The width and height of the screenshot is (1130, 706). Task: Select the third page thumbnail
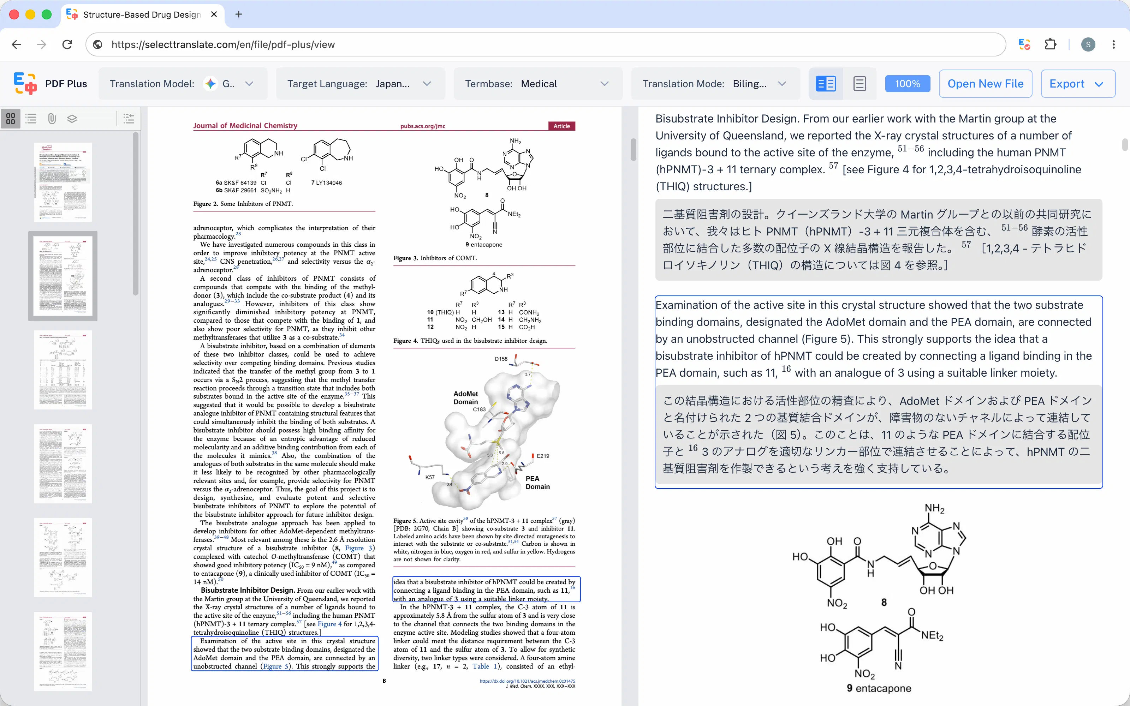[x=63, y=370]
